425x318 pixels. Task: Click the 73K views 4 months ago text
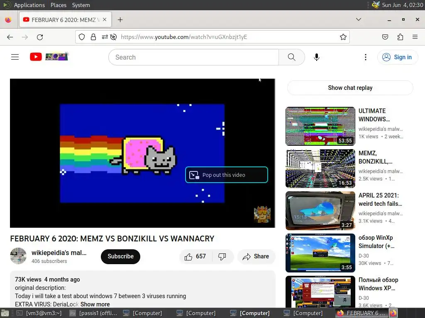click(47, 279)
